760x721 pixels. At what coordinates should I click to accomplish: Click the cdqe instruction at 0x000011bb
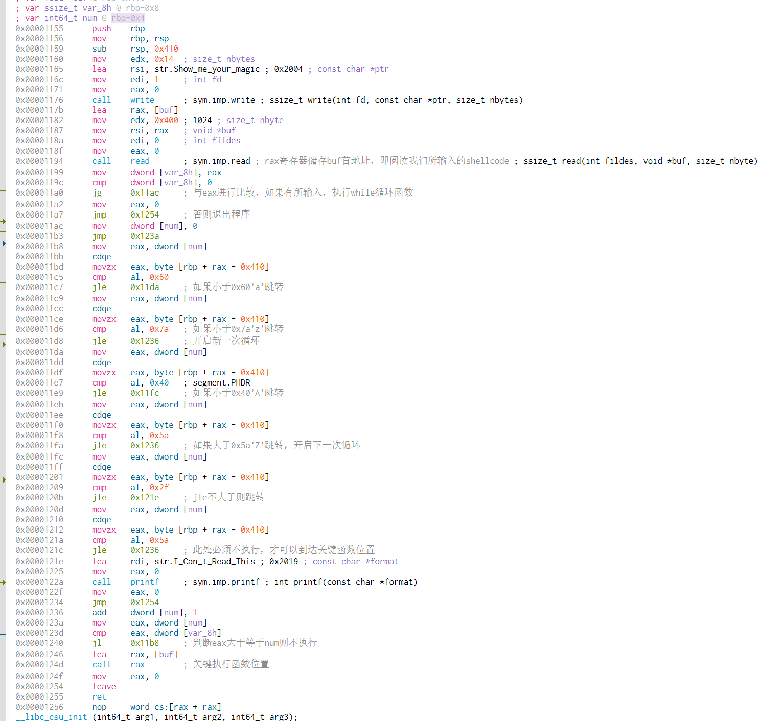[x=101, y=257]
